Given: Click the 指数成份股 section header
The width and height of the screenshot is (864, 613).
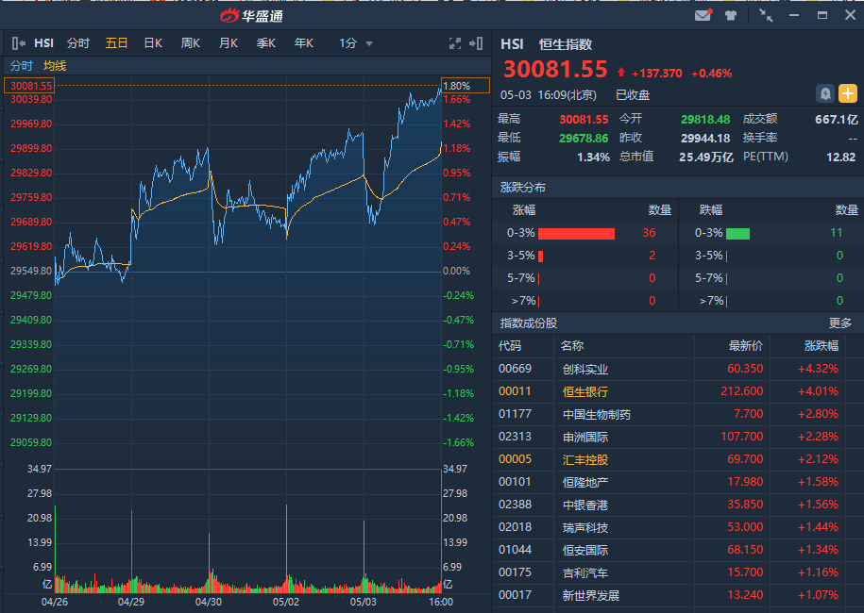Looking at the screenshot, I should coord(529,323).
